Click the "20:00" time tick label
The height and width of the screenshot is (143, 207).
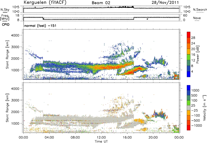point(153,138)
